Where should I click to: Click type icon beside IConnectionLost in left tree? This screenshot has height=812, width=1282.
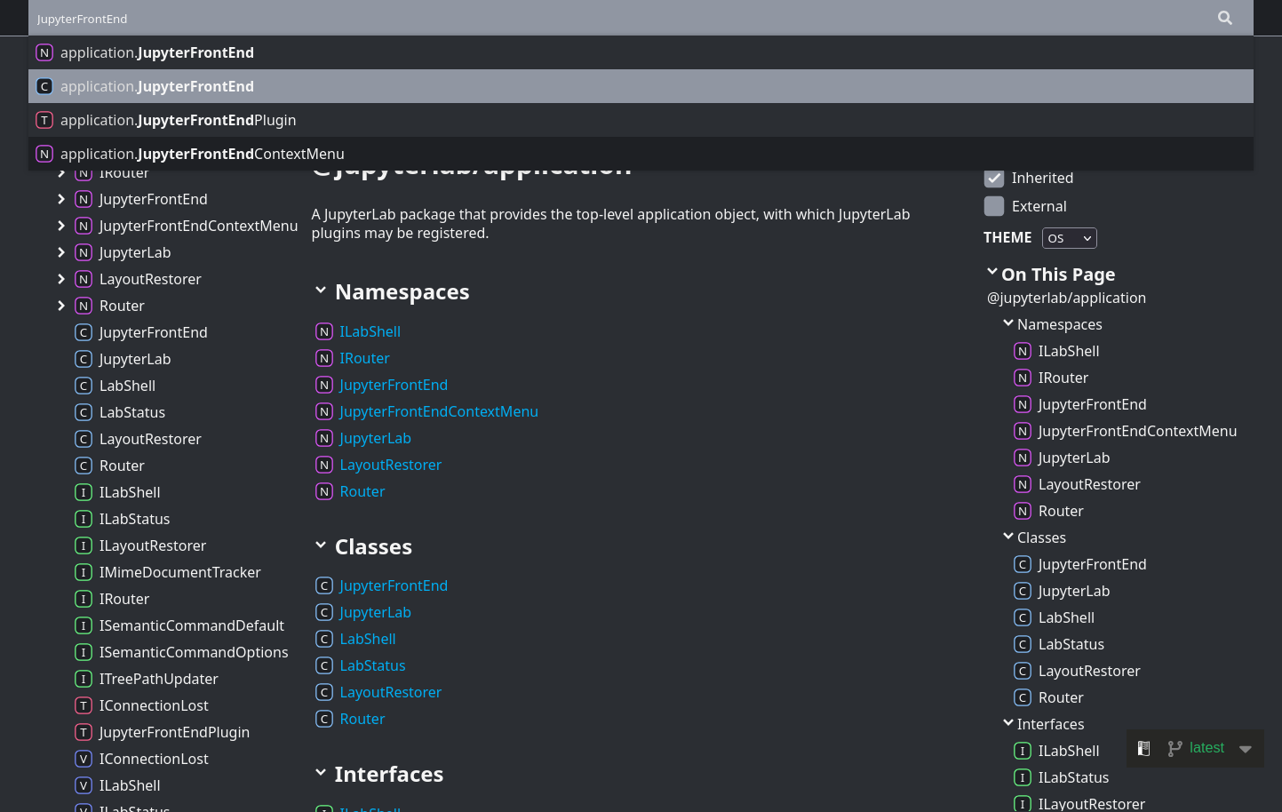coord(84,705)
